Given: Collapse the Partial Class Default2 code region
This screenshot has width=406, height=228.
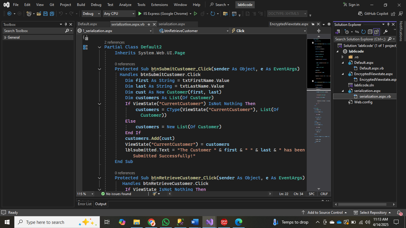Looking at the screenshot, I should (100, 47).
